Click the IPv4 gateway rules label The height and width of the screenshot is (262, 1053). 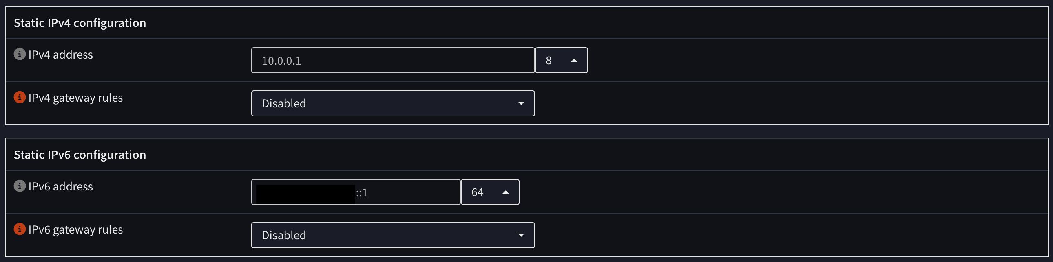[75, 98]
